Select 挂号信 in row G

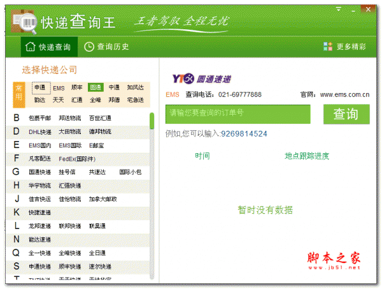67,172
